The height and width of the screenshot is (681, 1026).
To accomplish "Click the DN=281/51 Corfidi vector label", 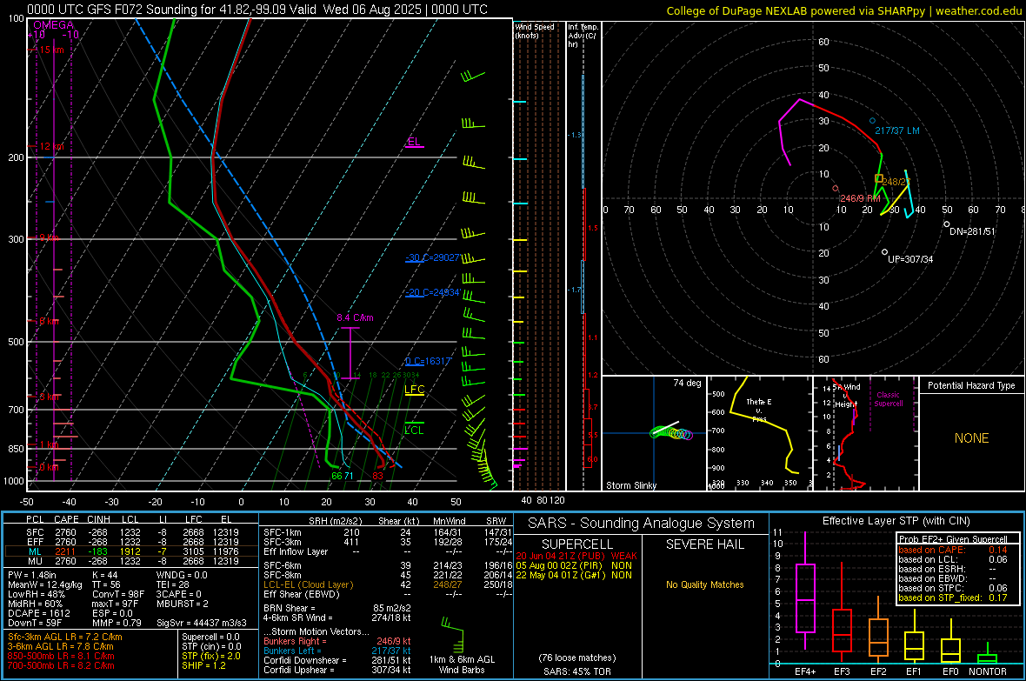I will point(972,231).
